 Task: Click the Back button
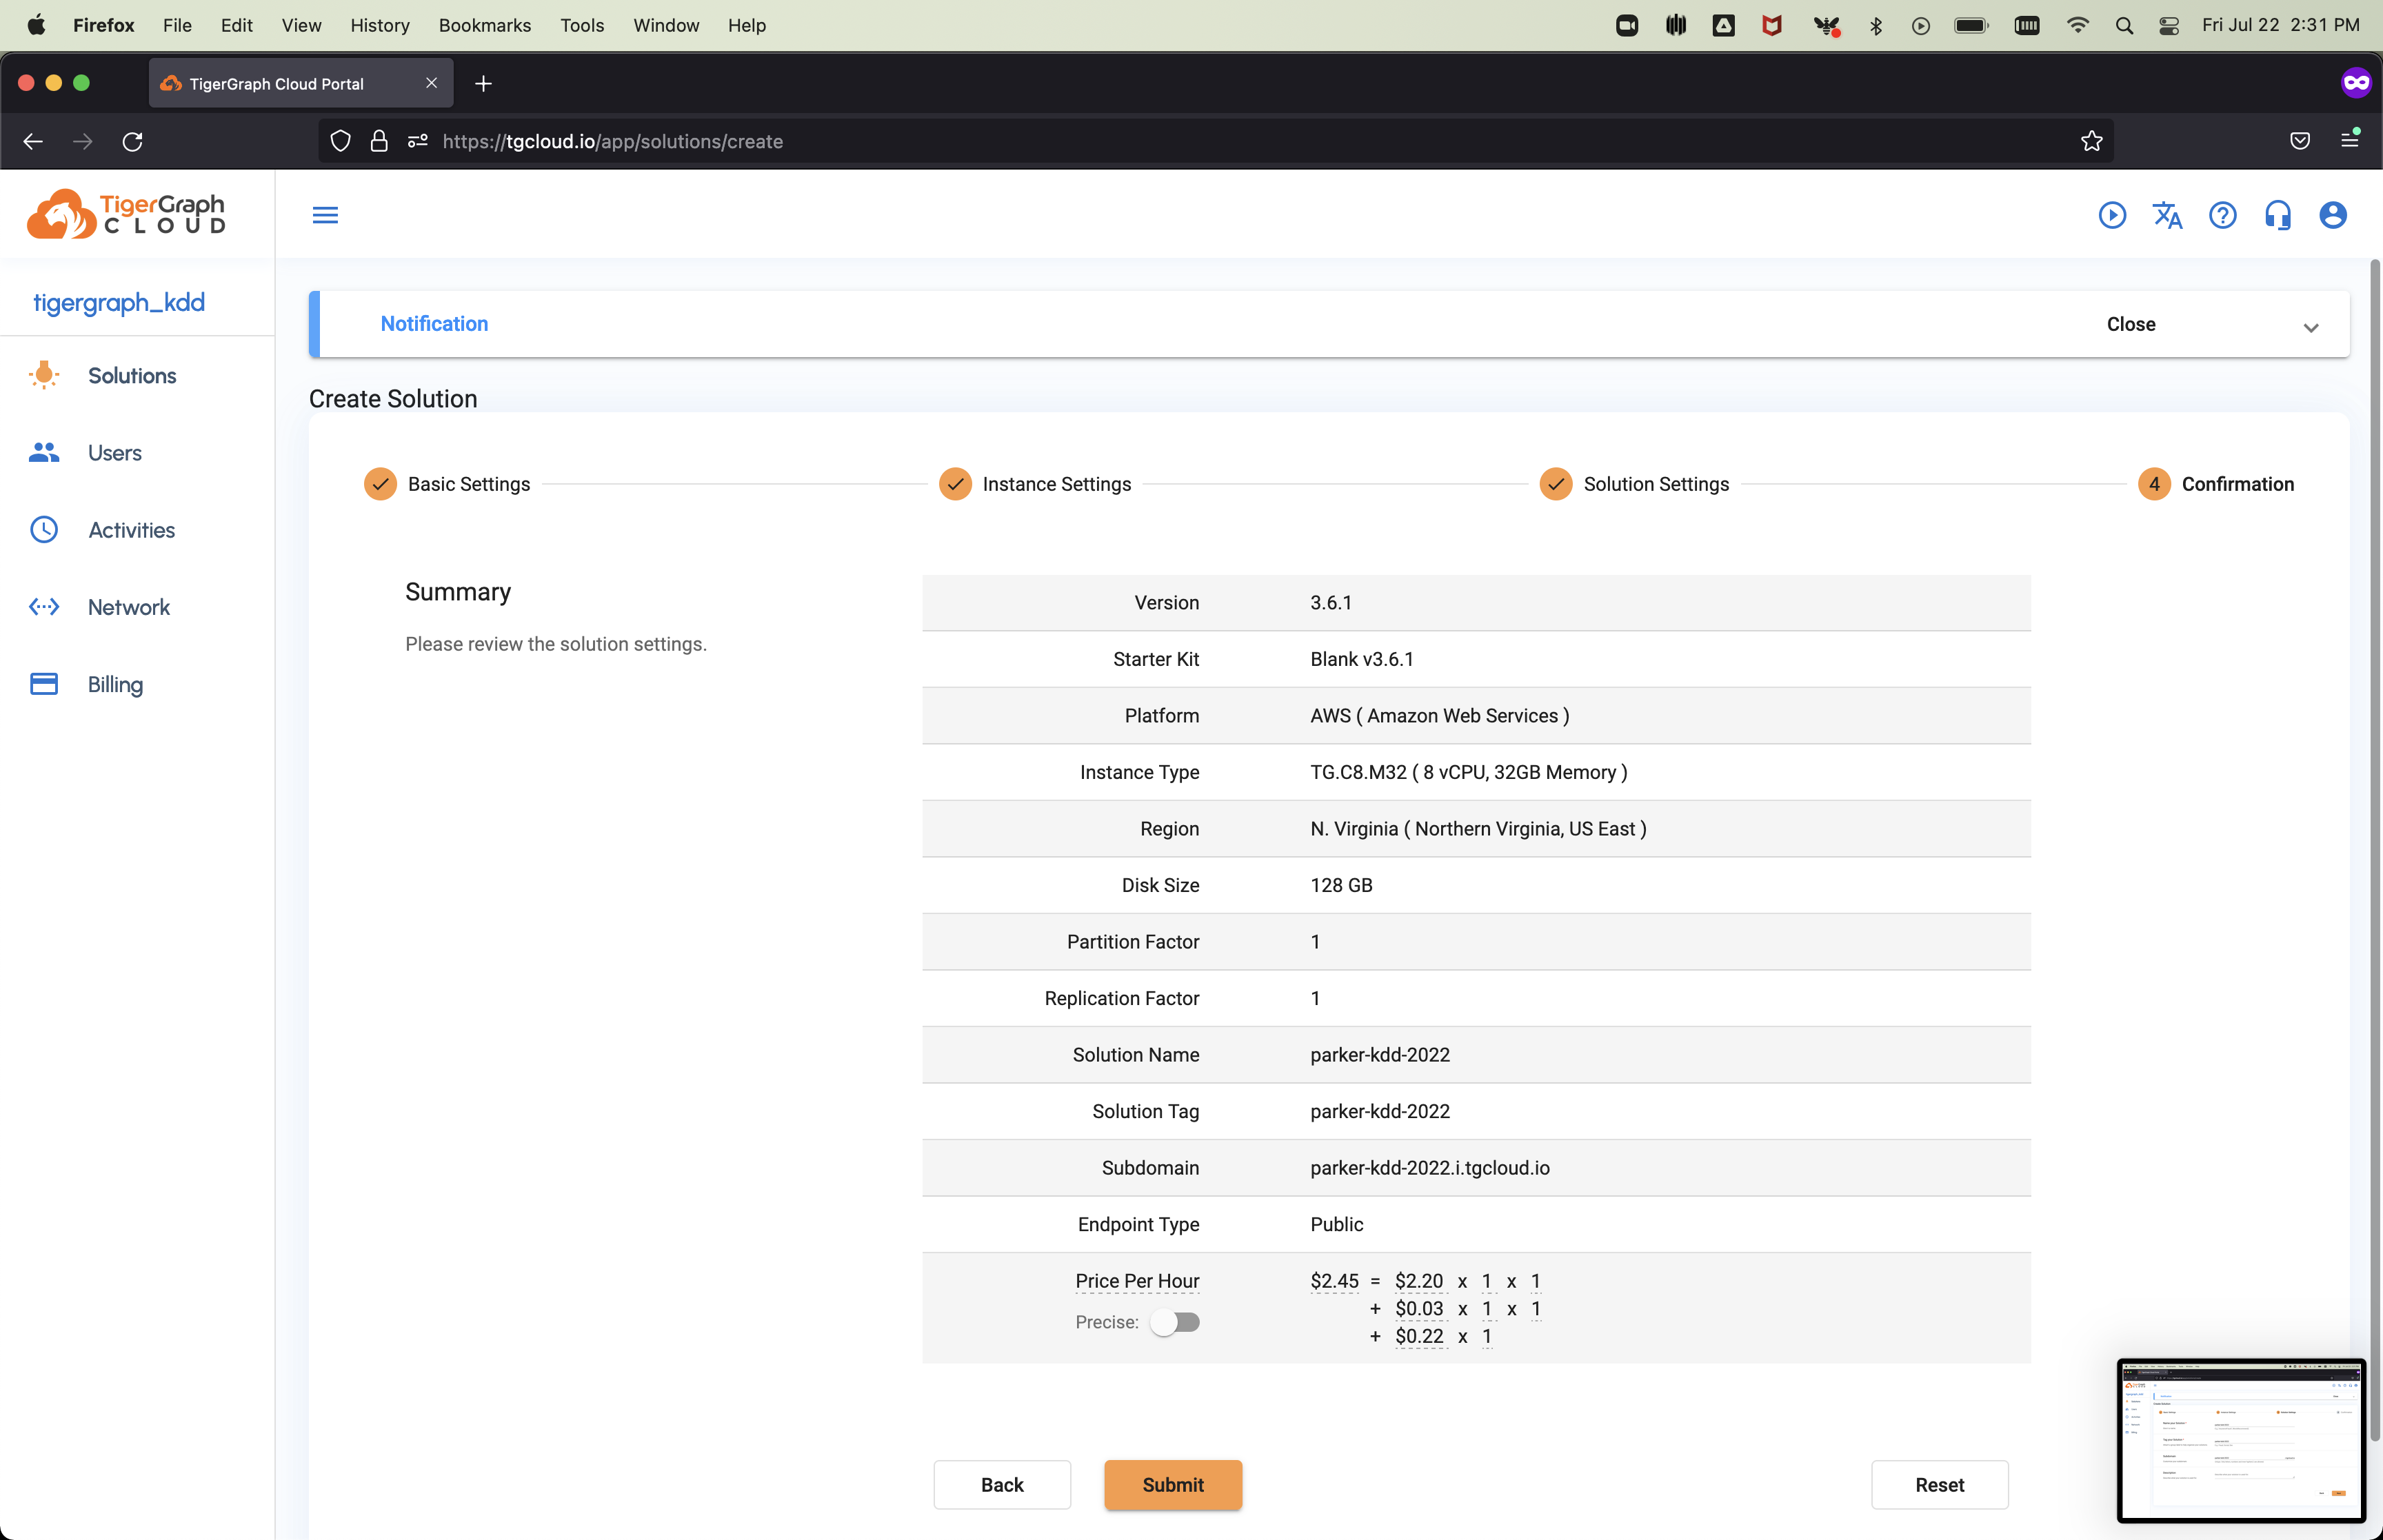coord(1001,1484)
